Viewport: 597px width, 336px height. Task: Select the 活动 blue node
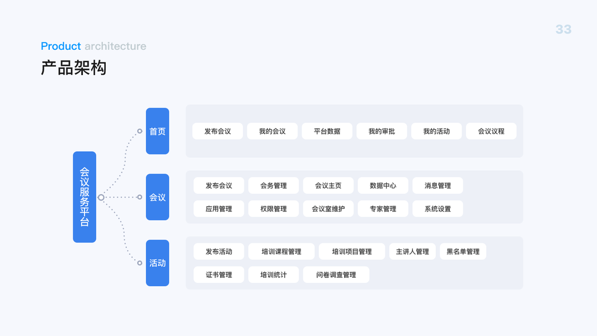(x=157, y=263)
